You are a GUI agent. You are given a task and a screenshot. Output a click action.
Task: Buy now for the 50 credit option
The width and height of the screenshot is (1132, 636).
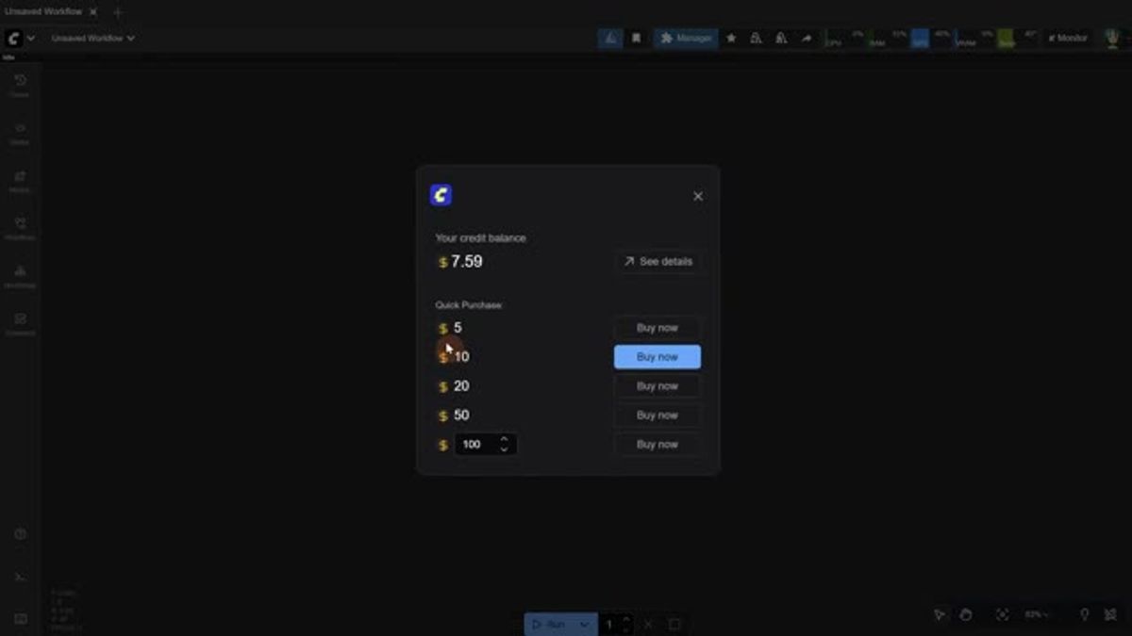[658, 416]
